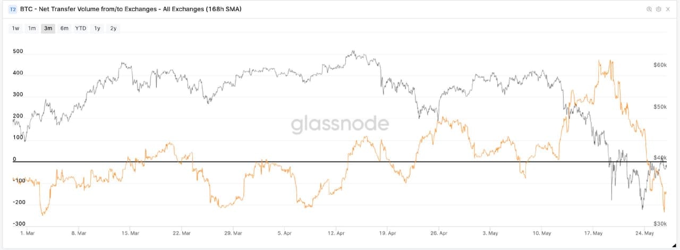Click the -300 volume axis label
680x250 pixels.
[x=19, y=224]
